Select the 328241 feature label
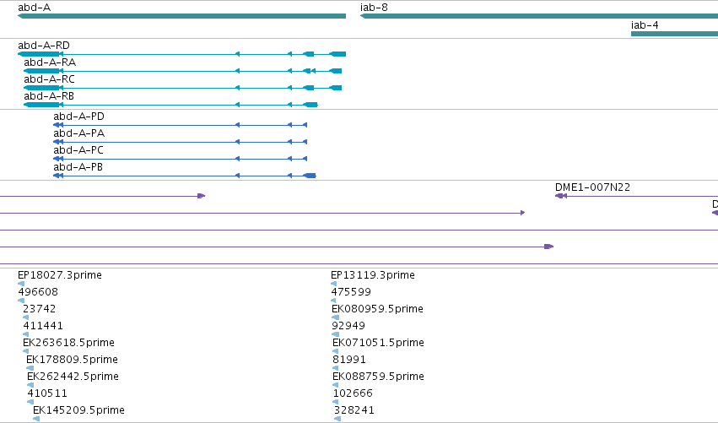Viewport: 718px width, 423px height. 354,410
